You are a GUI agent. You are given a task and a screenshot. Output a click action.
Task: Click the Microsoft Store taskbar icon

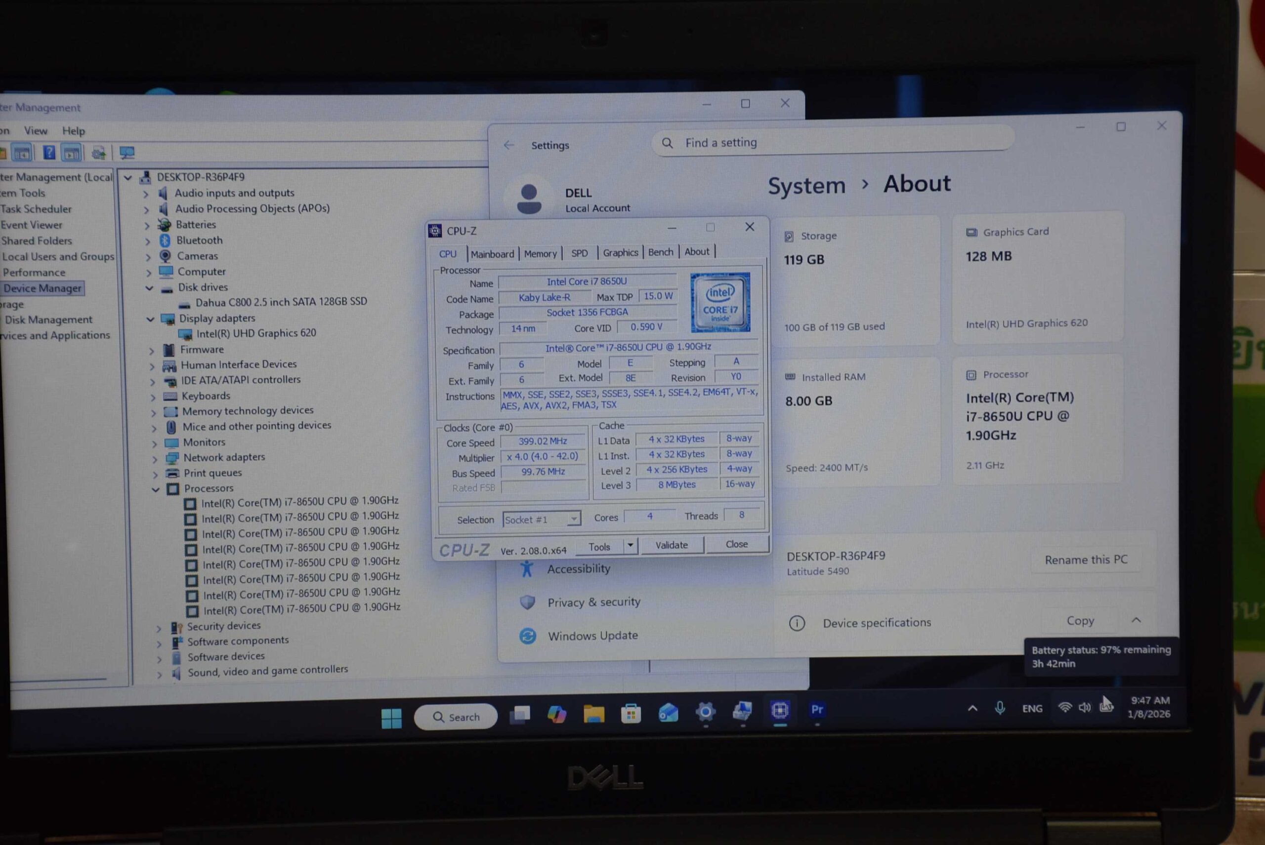point(631,714)
